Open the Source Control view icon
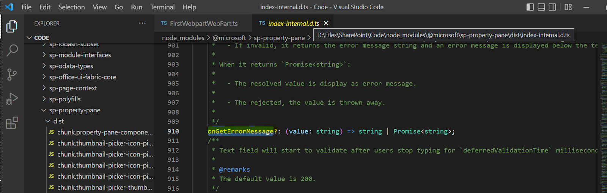The image size is (607, 193). point(12,75)
